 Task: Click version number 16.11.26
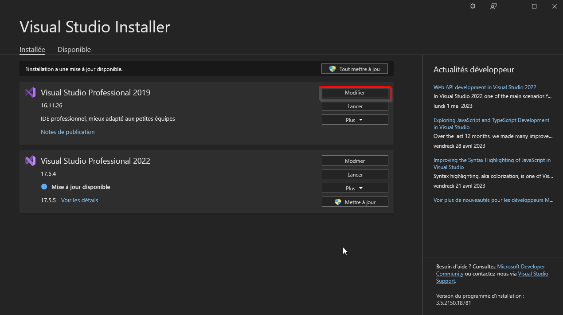click(51, 106)
